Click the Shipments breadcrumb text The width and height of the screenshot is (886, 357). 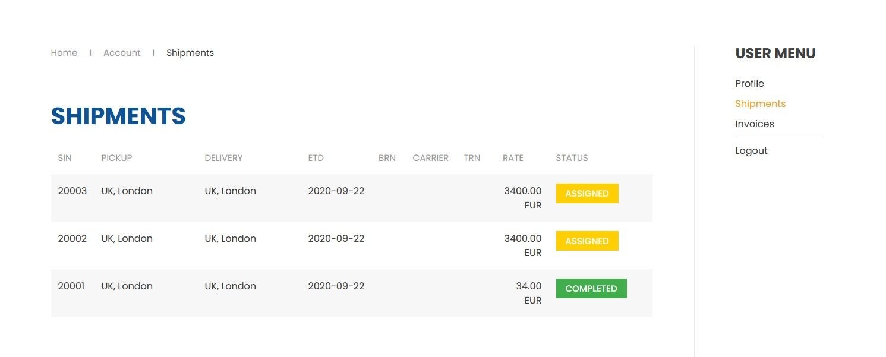click(x=190, y=53)
